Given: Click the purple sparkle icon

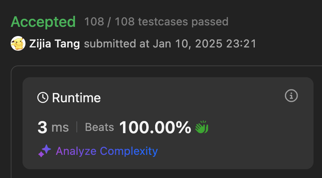Looking at the screenshot, I should 45,151.
